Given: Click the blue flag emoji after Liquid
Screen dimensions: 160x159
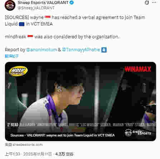Looking at the screenshot, I should 21,24.
